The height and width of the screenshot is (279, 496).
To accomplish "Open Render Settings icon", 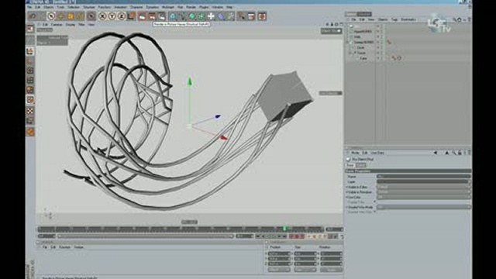I will point(162,16).
